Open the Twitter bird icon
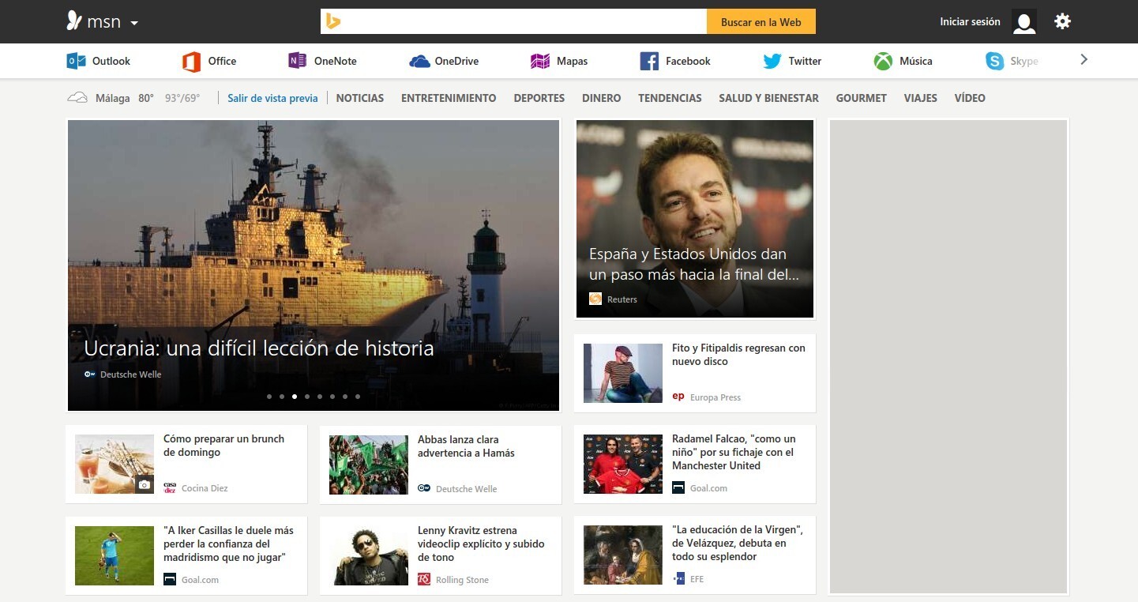 click(772, 61)
